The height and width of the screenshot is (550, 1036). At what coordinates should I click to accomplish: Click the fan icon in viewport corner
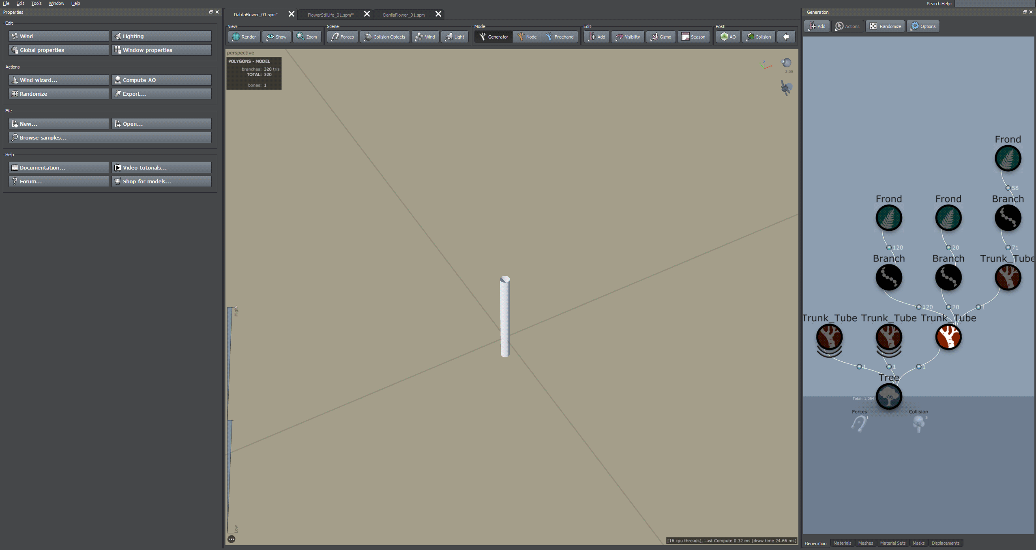(x=786, y=88)
